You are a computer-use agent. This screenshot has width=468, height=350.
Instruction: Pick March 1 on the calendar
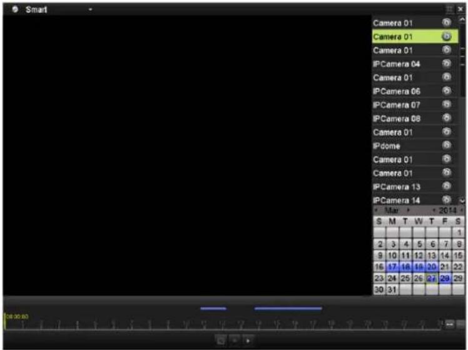coord(458,233)
